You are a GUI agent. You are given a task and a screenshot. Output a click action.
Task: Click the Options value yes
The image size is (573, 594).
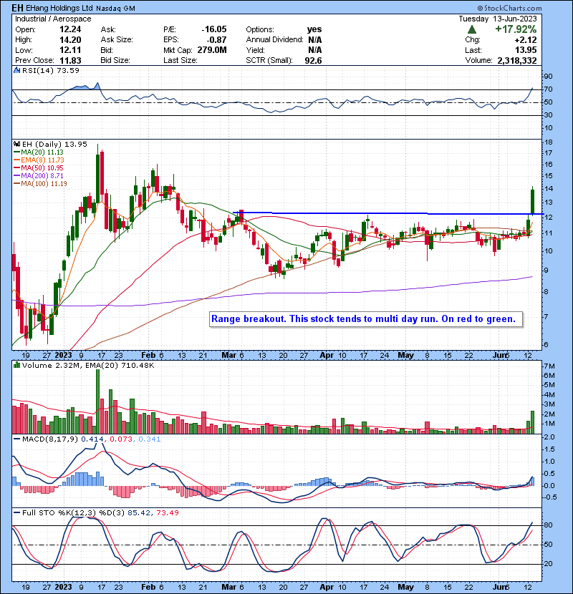314,29
